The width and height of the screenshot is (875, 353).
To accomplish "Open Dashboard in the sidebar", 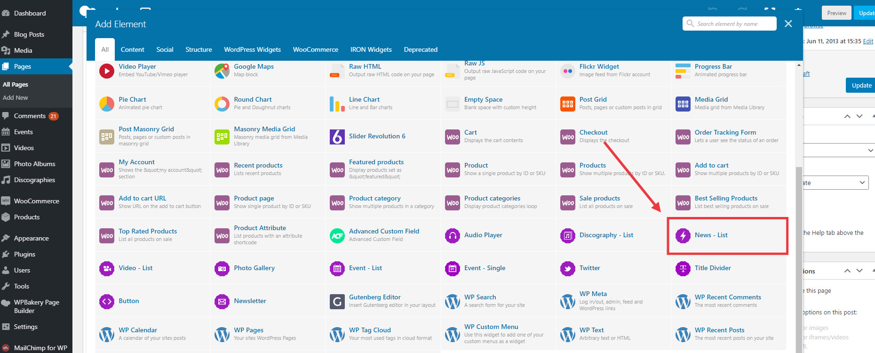I will [x=36, y=13].
